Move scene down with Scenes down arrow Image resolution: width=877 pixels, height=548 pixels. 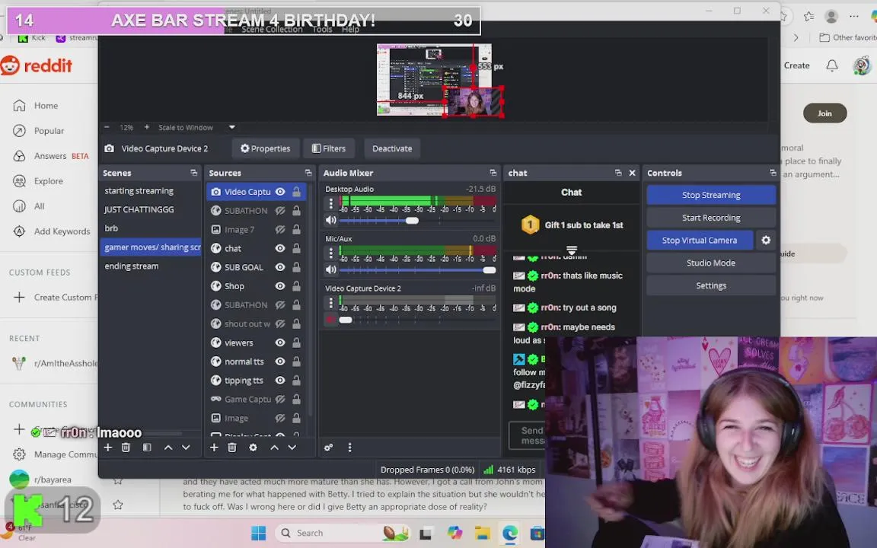[x=186, y=448]
